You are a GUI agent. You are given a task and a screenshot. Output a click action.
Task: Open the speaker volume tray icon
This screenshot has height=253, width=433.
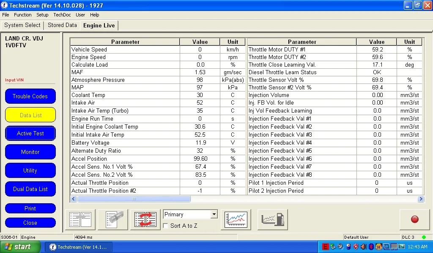(x=363, y=247)
